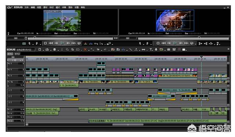The width and height of the screenshot is (235, 137).
Task: Paste clip at cursor in timeline toolbar
Action: (x=72, y=49)
